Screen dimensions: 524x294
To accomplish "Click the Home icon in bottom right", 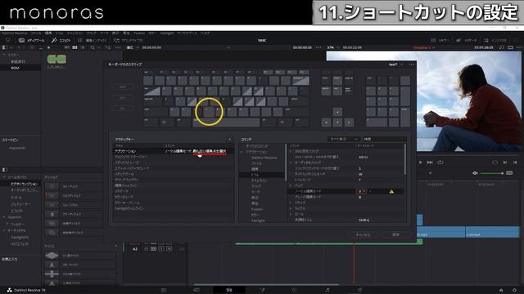I will click(501, 290).
